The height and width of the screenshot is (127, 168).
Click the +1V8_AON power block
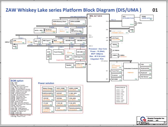click(74, 99)
